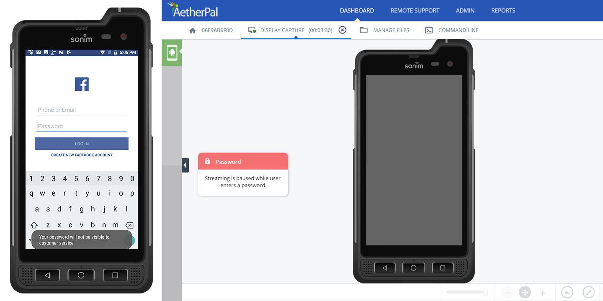The height and width of the screenshot is (301, 603).
Task: Tap Recent Apps square on left Facebook phone
Action: tap(115, 275)
